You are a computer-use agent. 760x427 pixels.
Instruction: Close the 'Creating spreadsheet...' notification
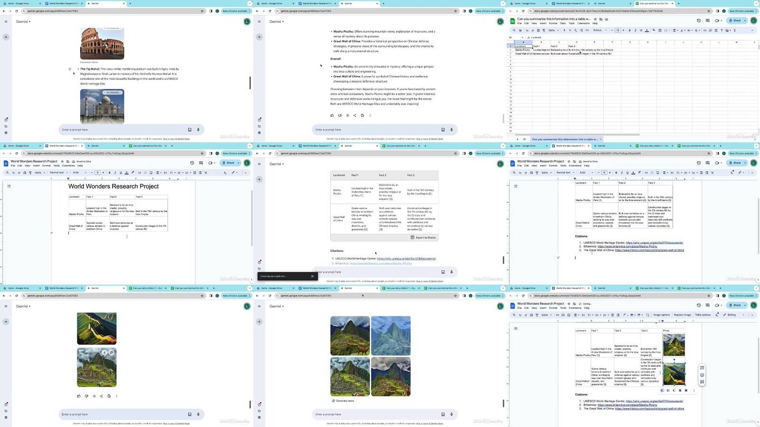click(313, 276)
